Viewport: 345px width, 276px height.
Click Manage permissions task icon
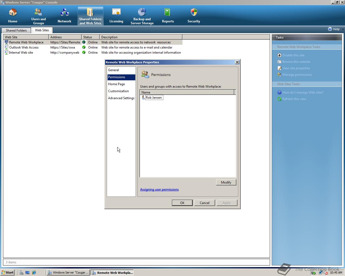pos(280,75)
